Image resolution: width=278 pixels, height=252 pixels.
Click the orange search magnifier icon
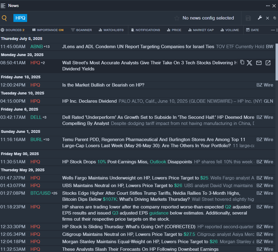(x=4, y=18)
